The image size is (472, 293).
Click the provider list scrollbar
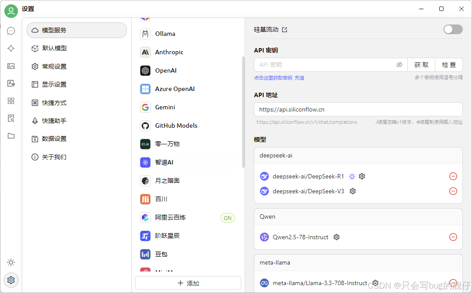click(x=243, y=112)
